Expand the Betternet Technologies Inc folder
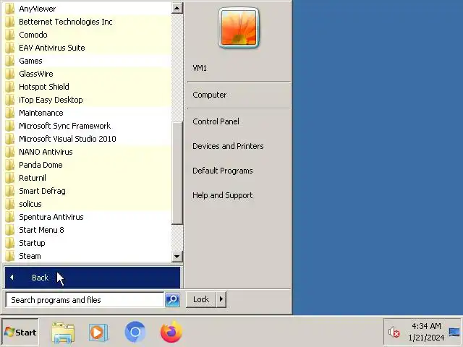The height and width of the screenshot is (347, 463). pyautogui.click(x=88, y=22)
